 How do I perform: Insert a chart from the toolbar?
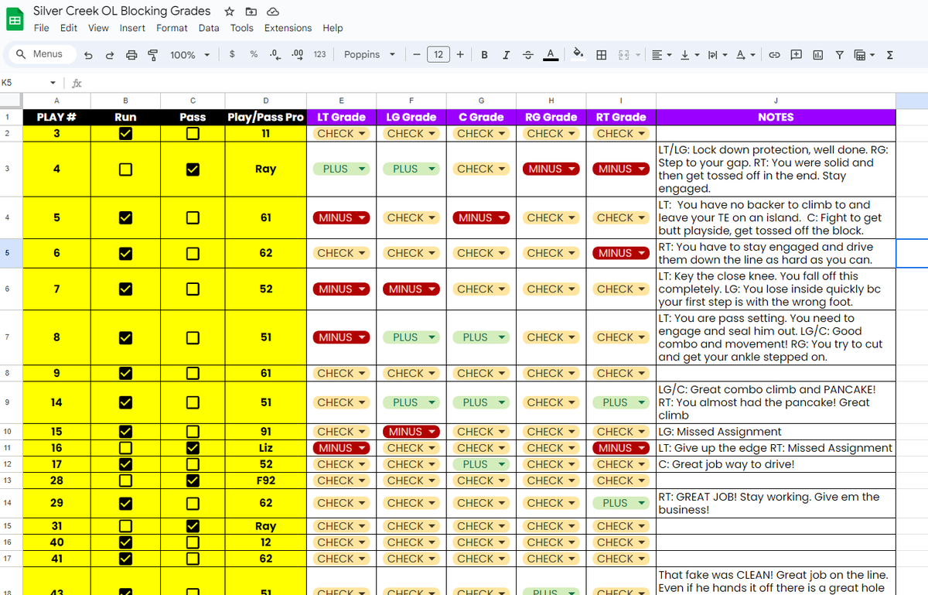[817, 55]
